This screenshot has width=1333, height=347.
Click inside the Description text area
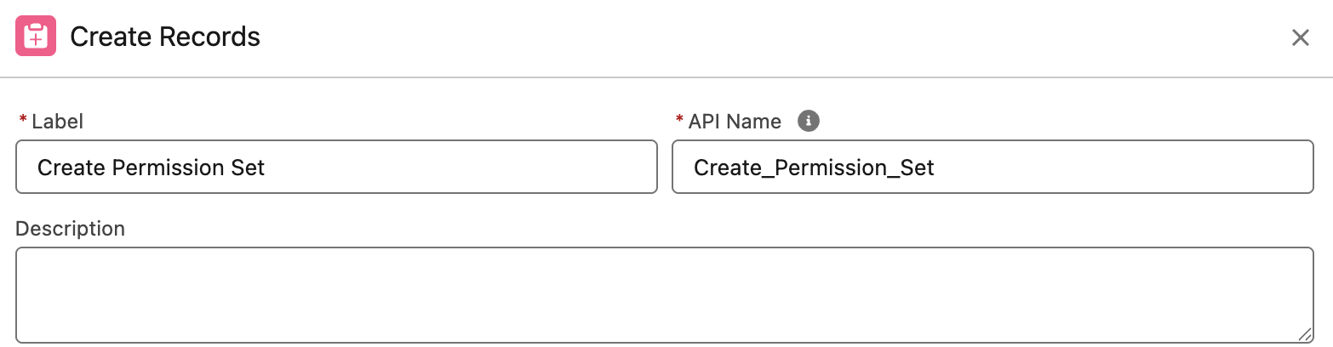pyautogui.click(x=664, y=294)
